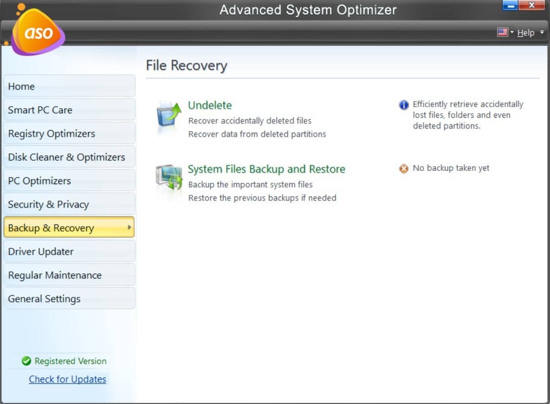Click the blue info icon next to retrieval description
Viewport: 550px width, 404px height.
coord(403,105)
